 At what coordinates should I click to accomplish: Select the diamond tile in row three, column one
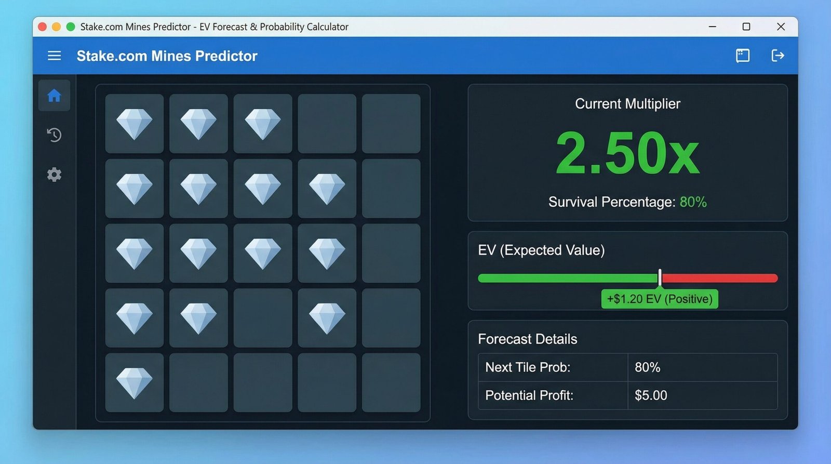[135, 254]
